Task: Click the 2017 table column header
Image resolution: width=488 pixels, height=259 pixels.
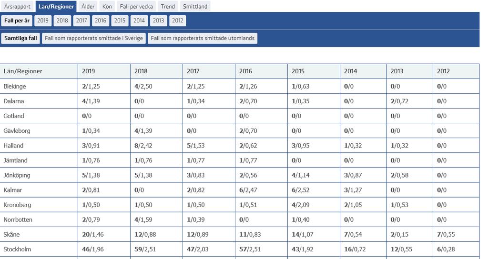Action: [x=209, y=71]
